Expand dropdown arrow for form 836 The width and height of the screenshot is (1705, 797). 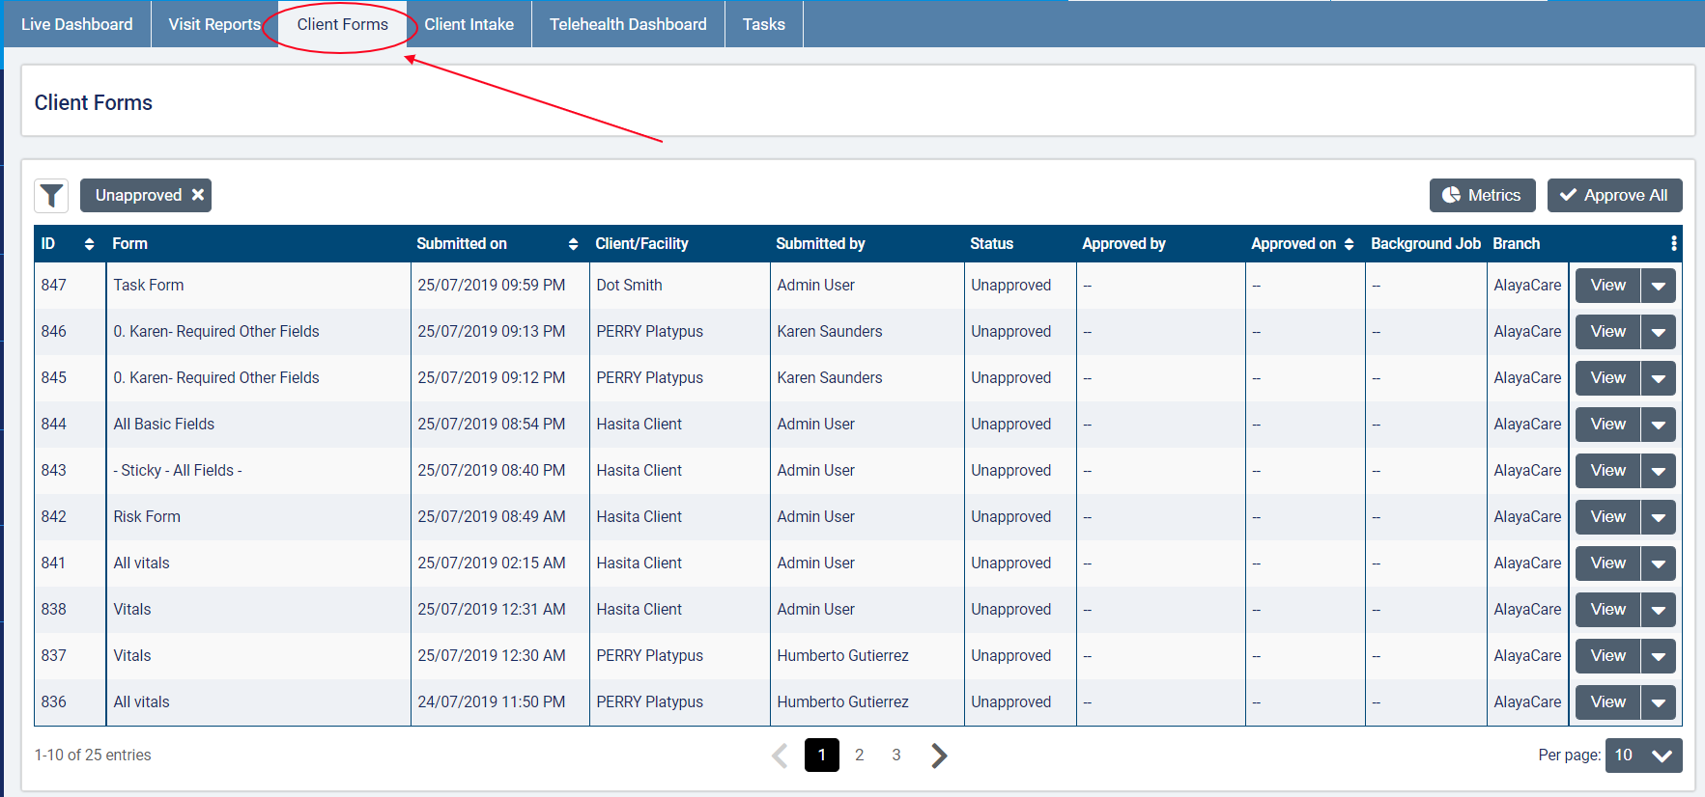click(x=1658, y=702)
